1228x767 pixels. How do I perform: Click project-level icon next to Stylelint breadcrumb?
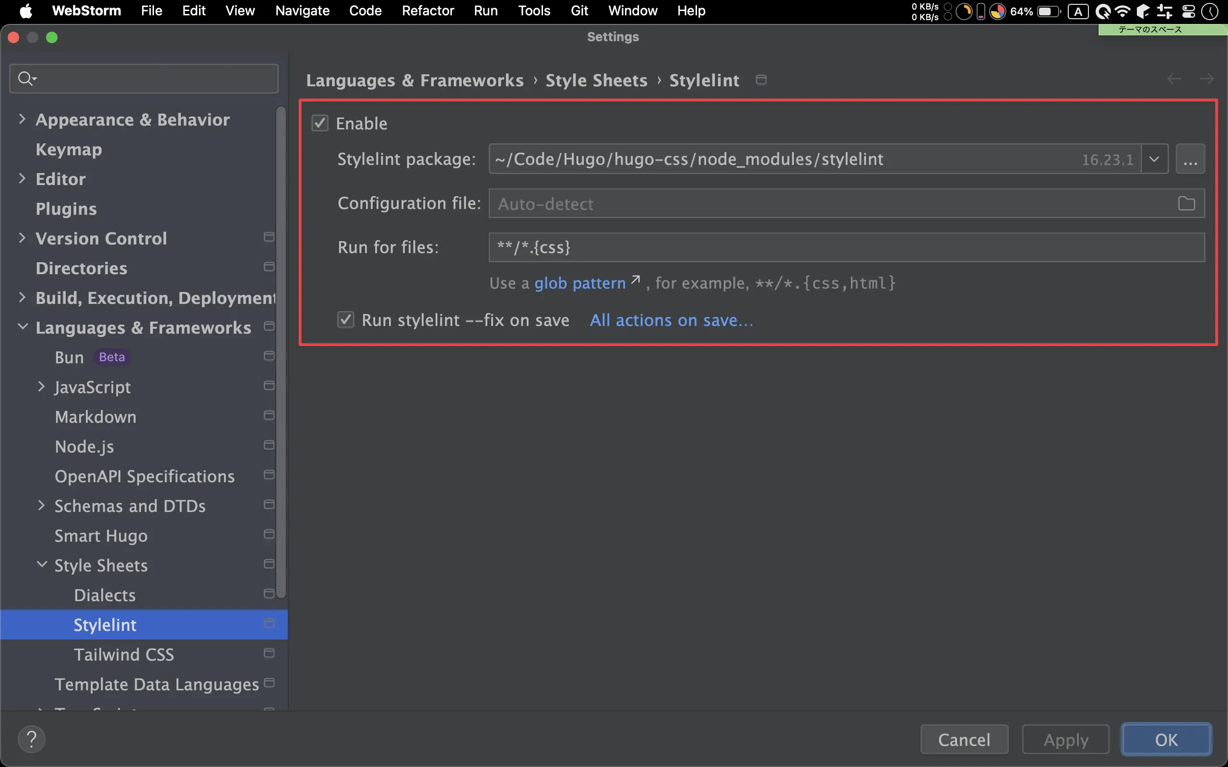click(x=761, y=80)
